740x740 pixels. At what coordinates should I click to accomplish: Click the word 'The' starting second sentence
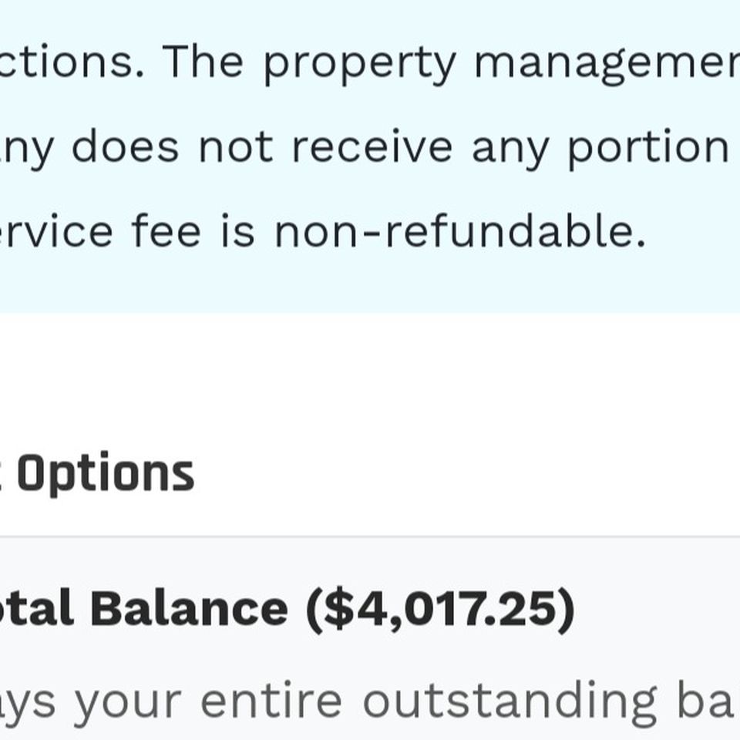[x=203, y=62]
